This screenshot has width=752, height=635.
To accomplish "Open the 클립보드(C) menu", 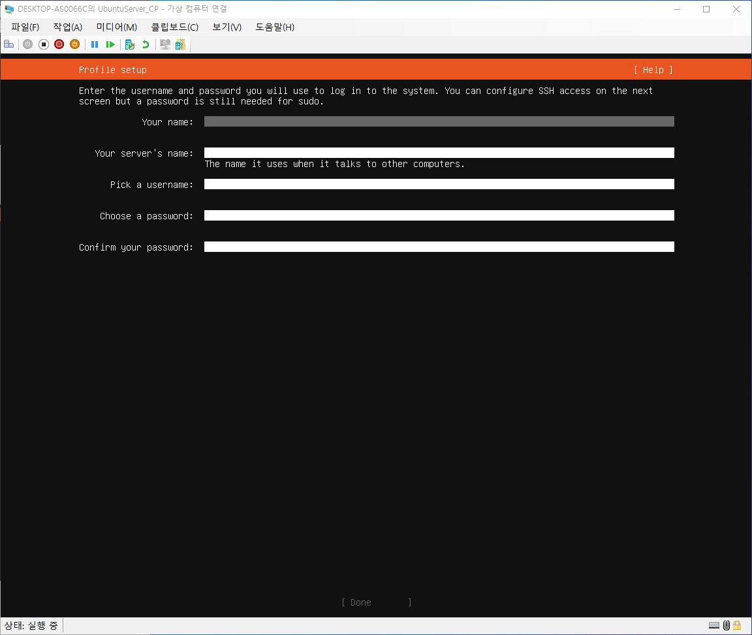I will [x=174, y=27].
